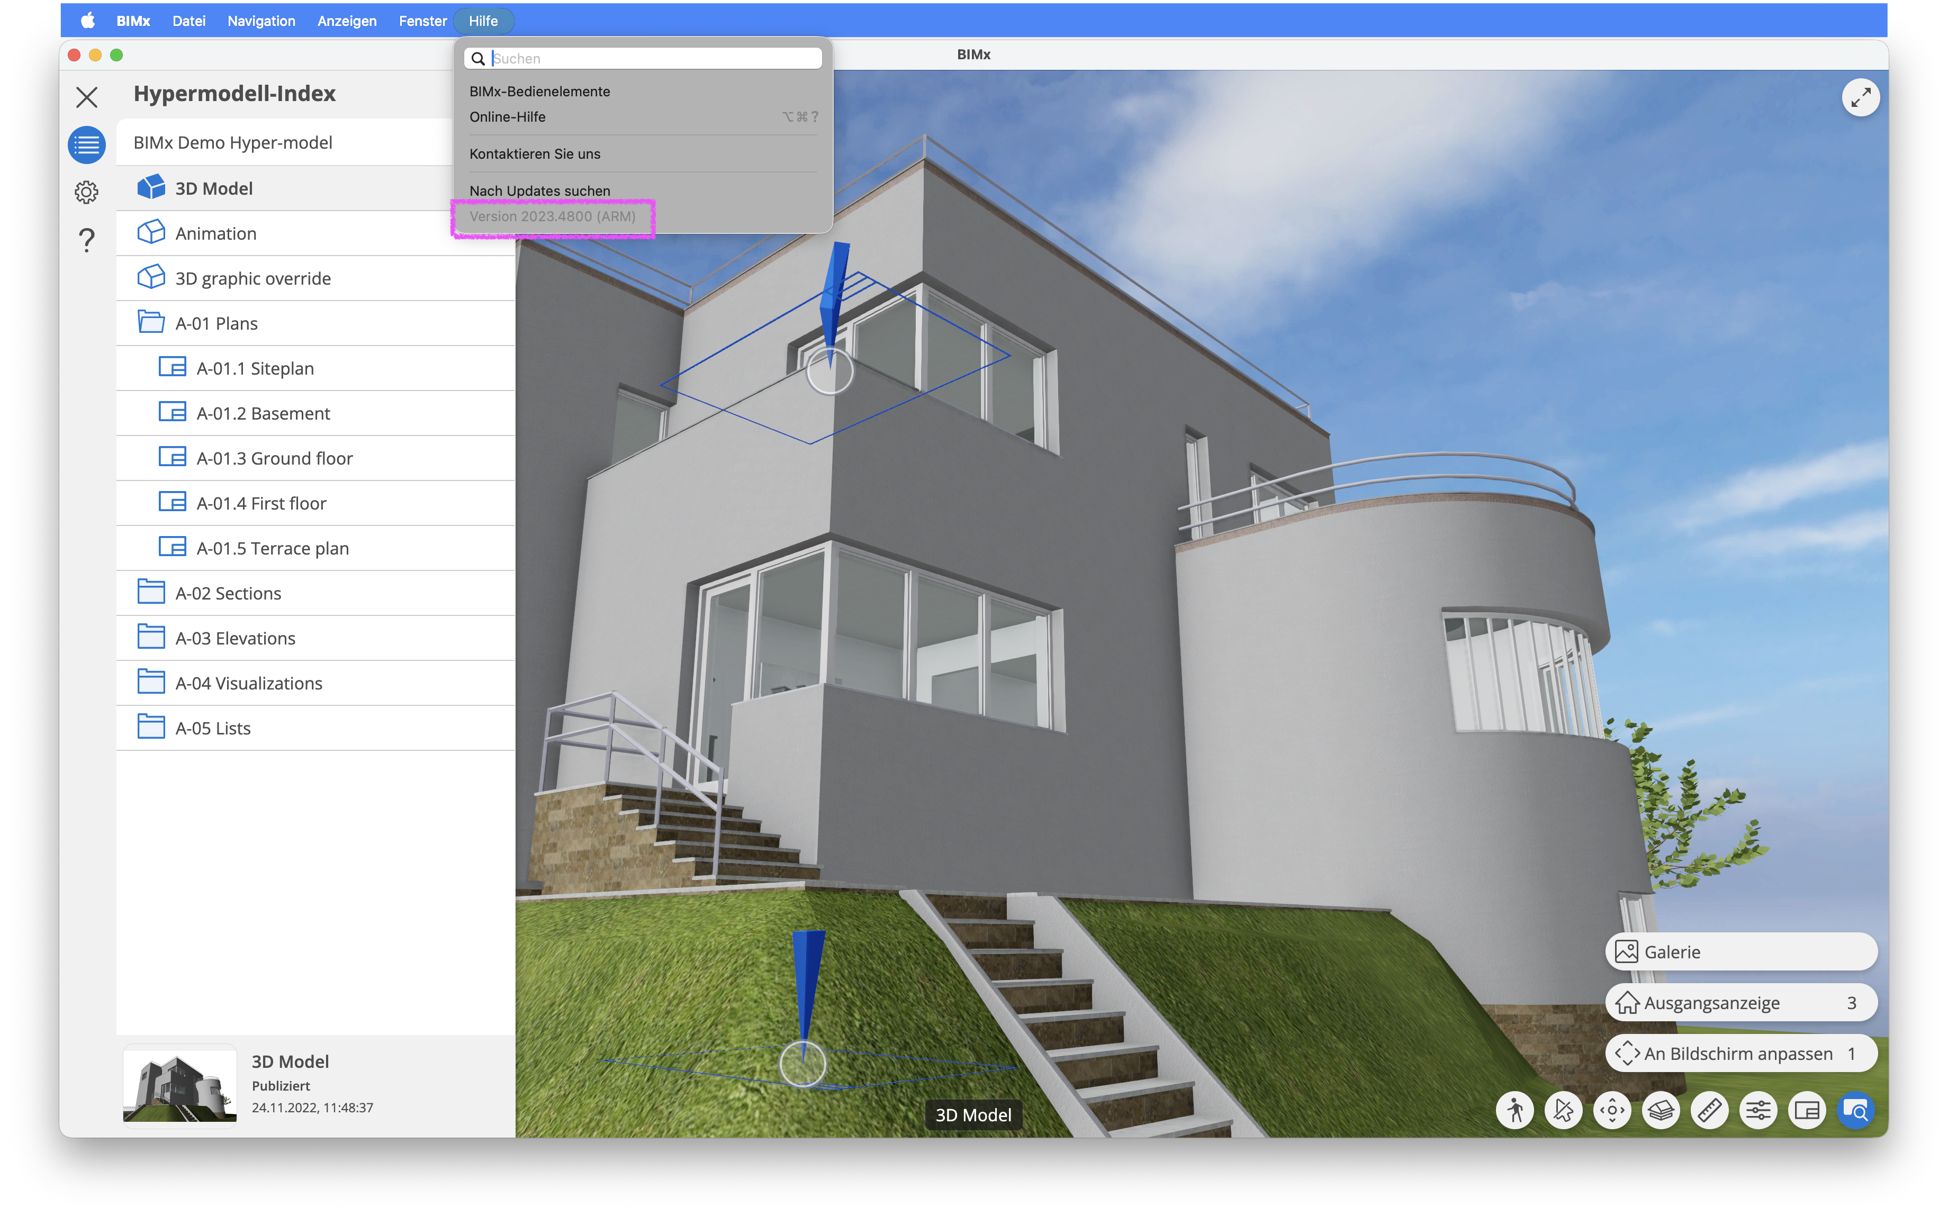Screen dimensions: 1948x1216
Task: Click the A-01.4 First floor layout icon
Action: pyautogui.click(x=172, y=503)
